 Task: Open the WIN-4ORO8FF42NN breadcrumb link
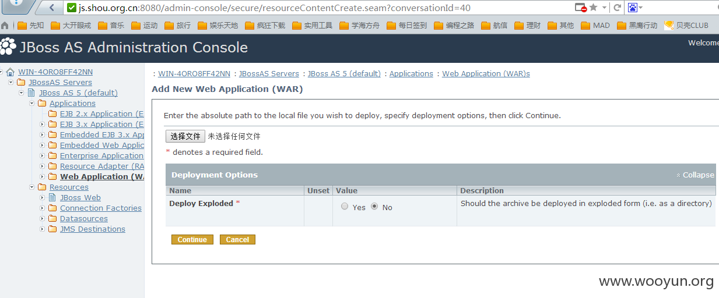194,74
